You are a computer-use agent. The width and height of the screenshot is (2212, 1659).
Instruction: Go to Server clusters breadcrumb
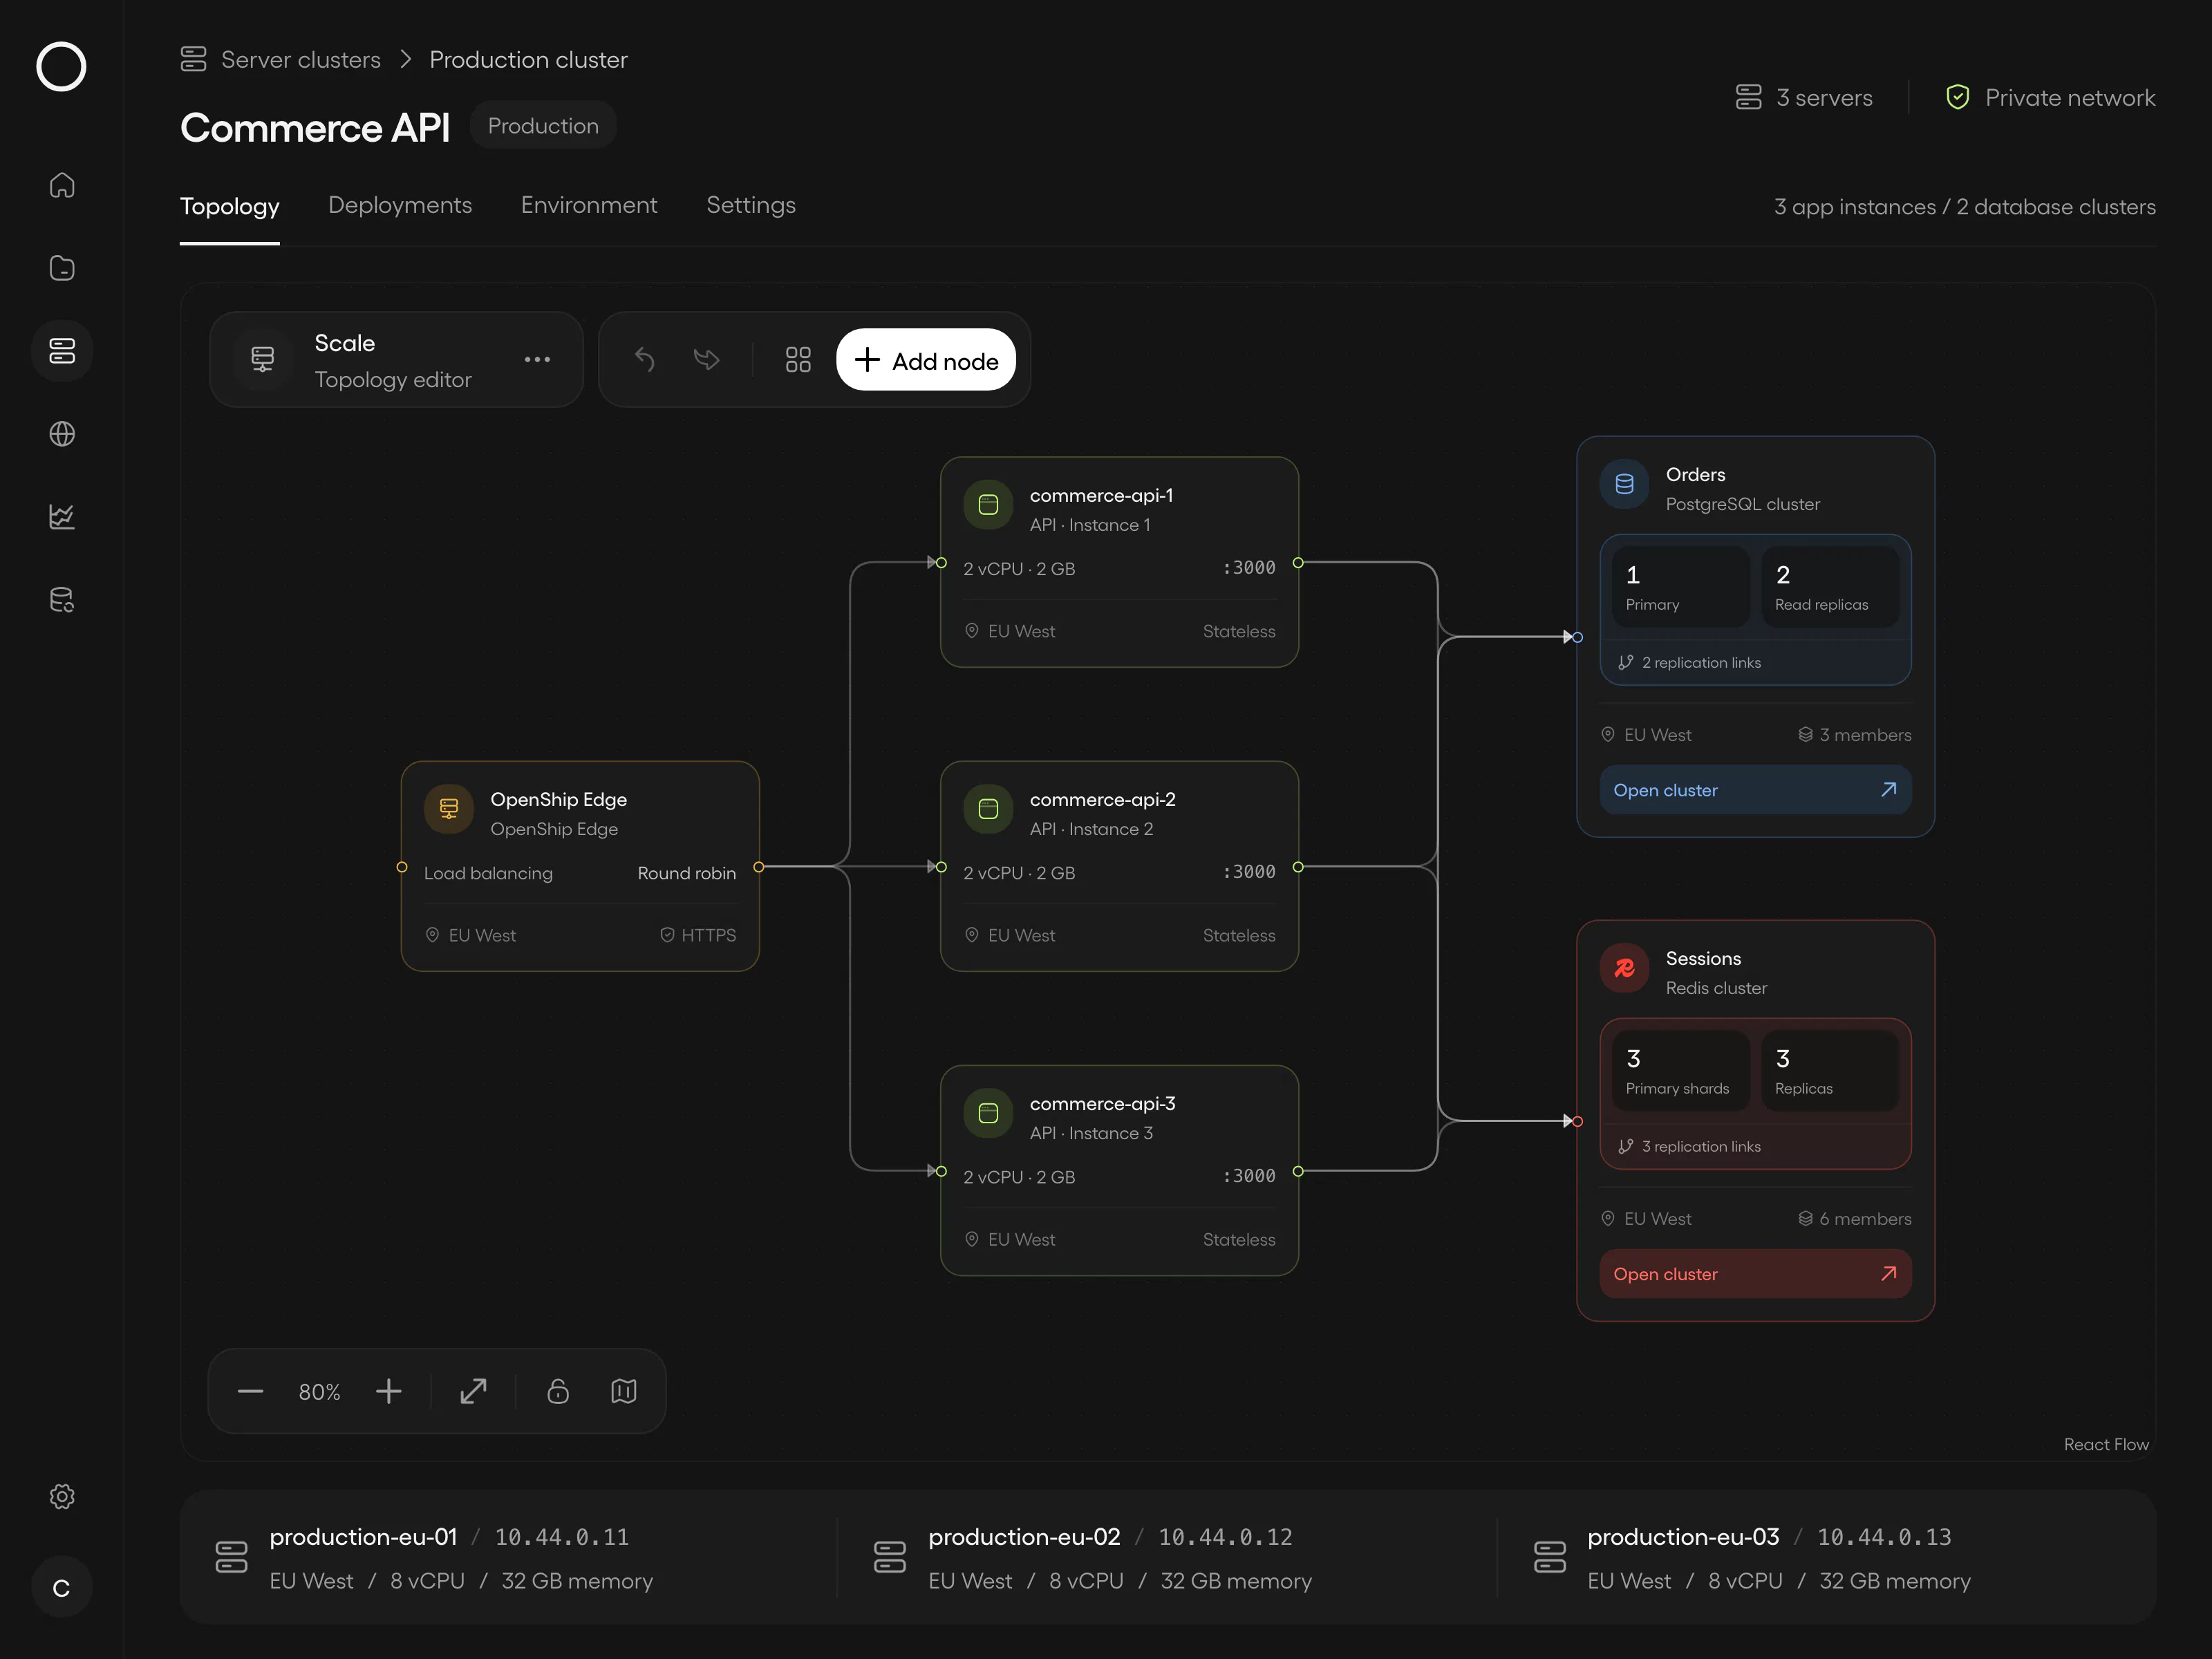pos(301,60)
